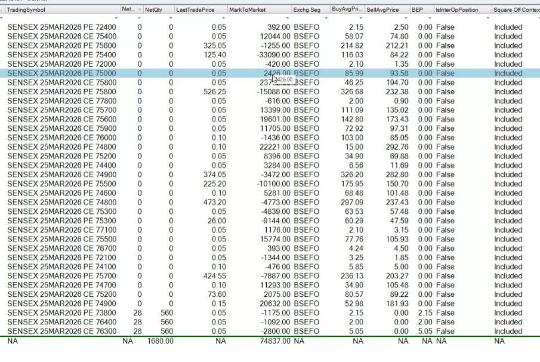Image resolution: width=540 pixels, height=362 pixels.
Task: Click the BuyAvgPri.. column header
Action: [347, 10]
